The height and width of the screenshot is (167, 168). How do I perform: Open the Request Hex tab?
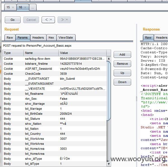point(51,38)
